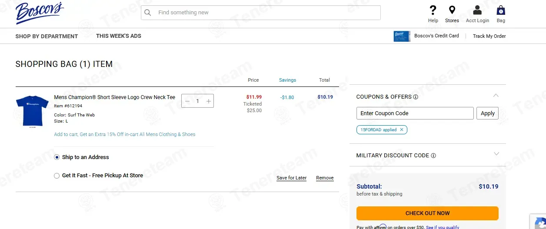Open the Help question mark icon

point(433,10)
